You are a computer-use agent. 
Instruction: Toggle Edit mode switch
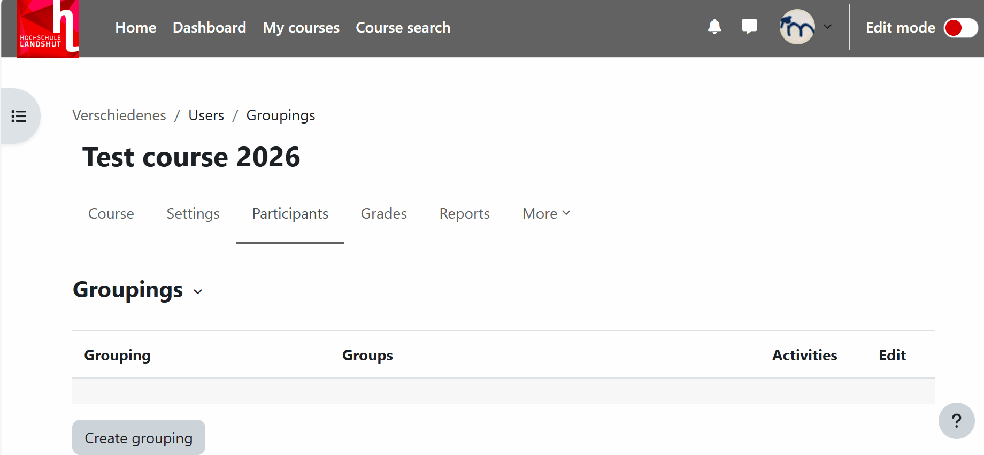click(960, 28)
